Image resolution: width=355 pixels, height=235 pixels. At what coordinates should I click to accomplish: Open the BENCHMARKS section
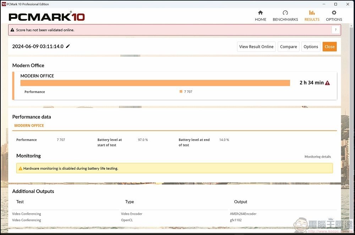tap(285, 16)
